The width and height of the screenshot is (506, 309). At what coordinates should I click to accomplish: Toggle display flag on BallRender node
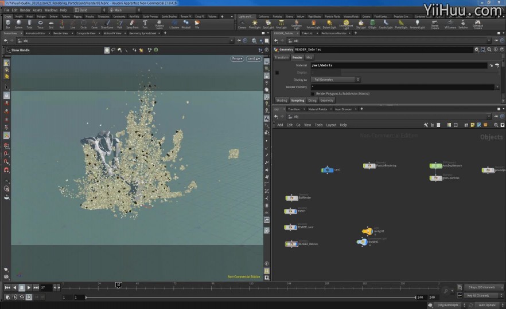296,197
